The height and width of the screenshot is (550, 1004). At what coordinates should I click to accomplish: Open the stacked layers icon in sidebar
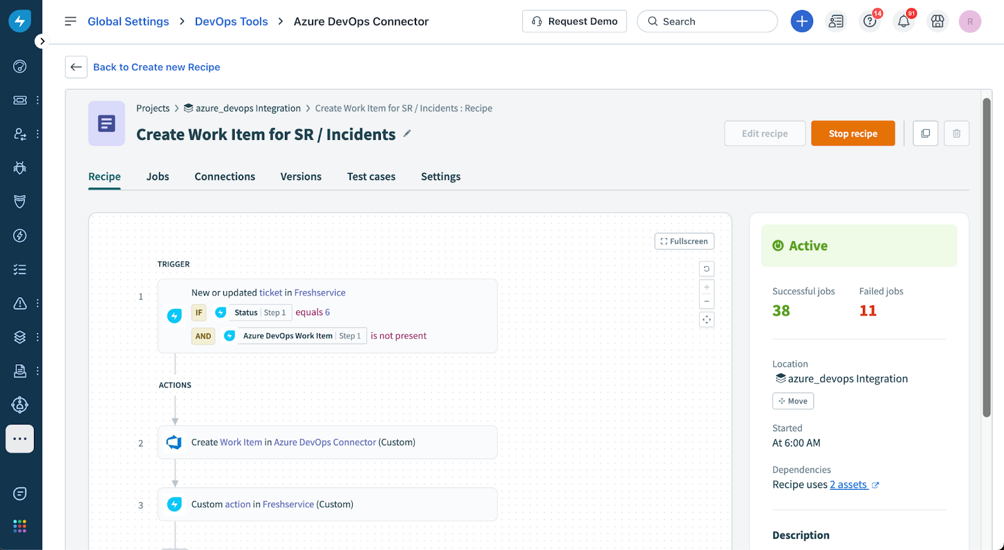point(20,337)
